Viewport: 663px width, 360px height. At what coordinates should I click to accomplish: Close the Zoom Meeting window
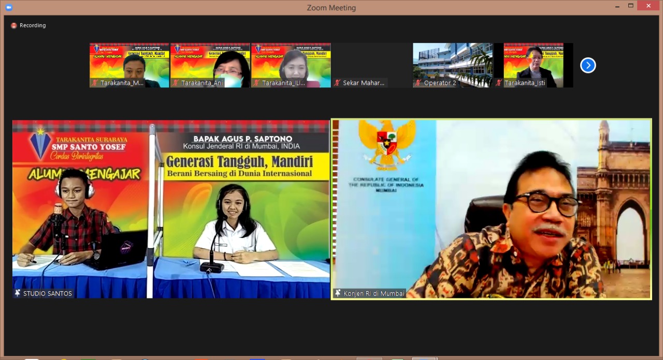(x=648, y=6)
